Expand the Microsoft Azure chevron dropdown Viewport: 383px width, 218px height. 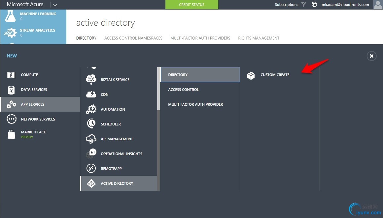click(x=55, y=5)
